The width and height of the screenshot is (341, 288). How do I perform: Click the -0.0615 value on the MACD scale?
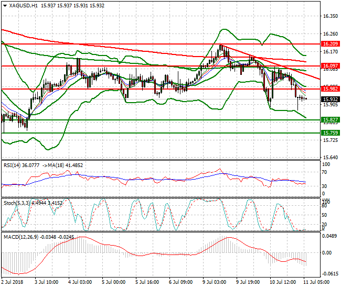pyautogui.click(x=331, y=273)
